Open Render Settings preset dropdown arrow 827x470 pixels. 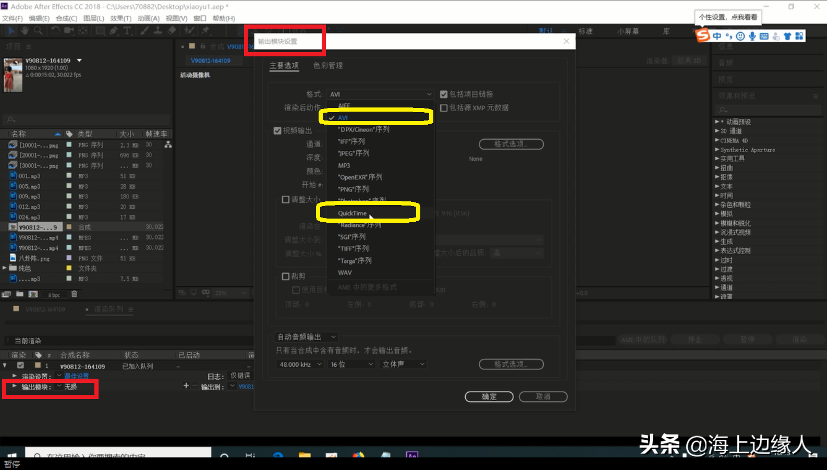[59, 376]
